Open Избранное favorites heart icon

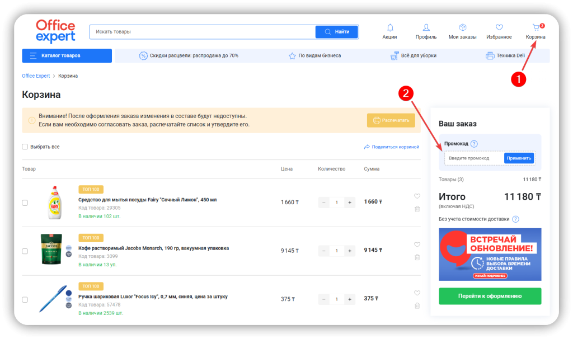pos(499,28)
